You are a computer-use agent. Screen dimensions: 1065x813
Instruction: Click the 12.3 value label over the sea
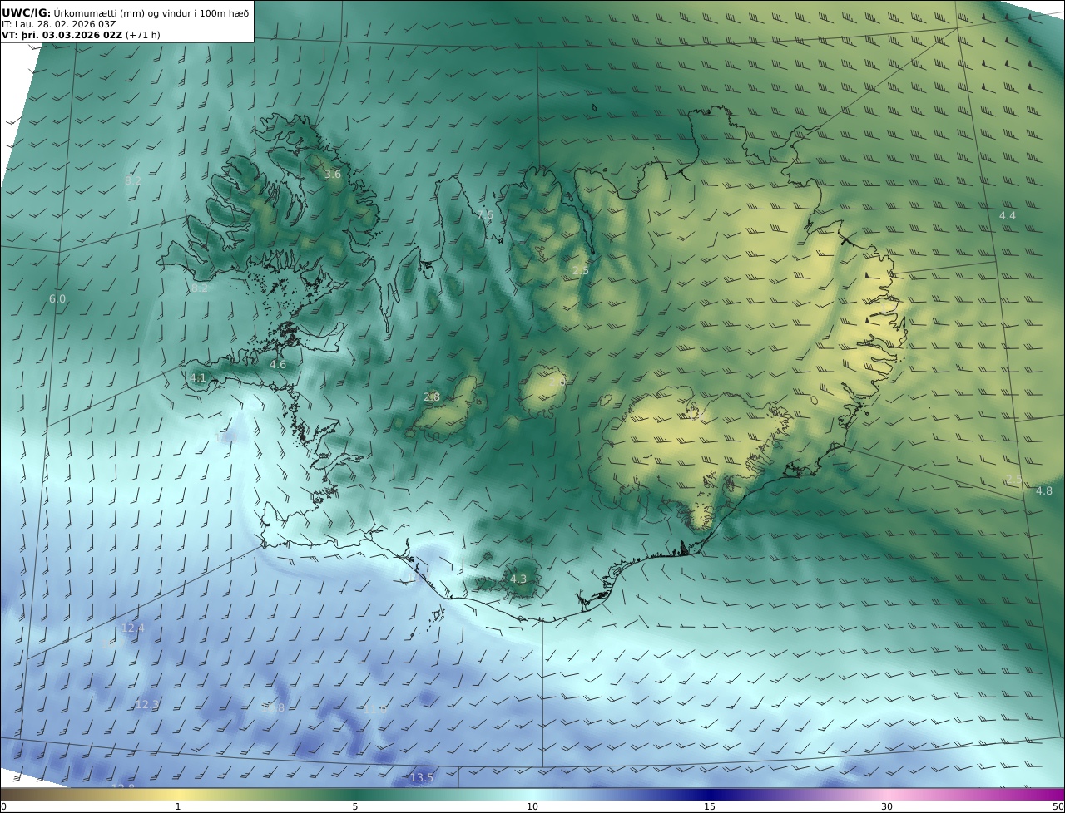(146, 705)
